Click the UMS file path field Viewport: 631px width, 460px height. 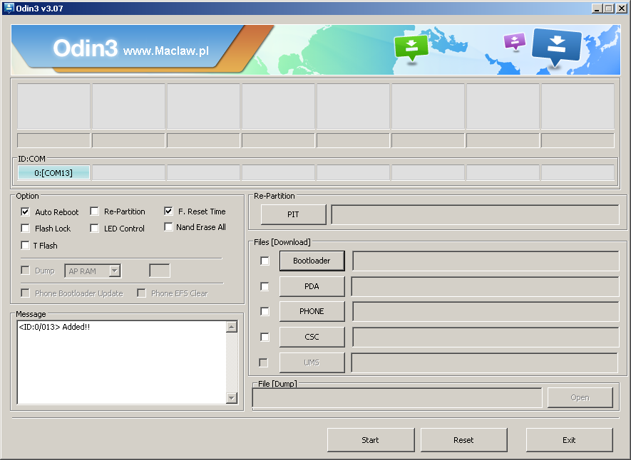click(x=485, y=362)
